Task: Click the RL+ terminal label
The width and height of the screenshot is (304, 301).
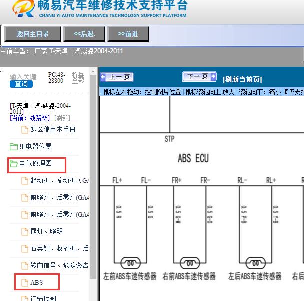Action: (x=271, y=180)
